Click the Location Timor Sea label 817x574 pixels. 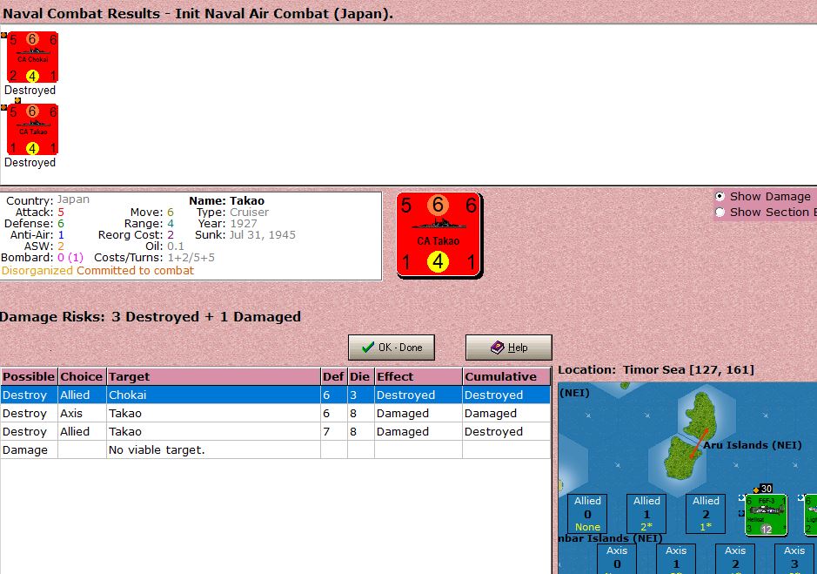pyautogui.click(x=656, y=370)
